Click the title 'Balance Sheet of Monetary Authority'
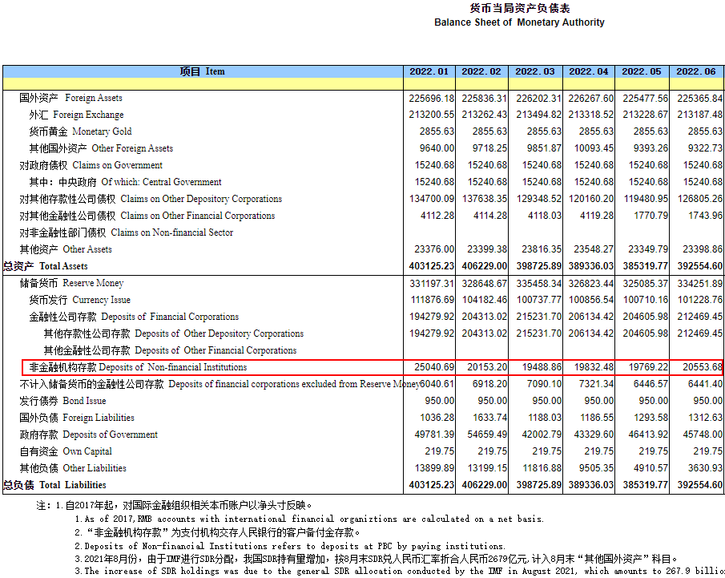The width and height of the screenshot is (725, 578). [x=519, y=22]
